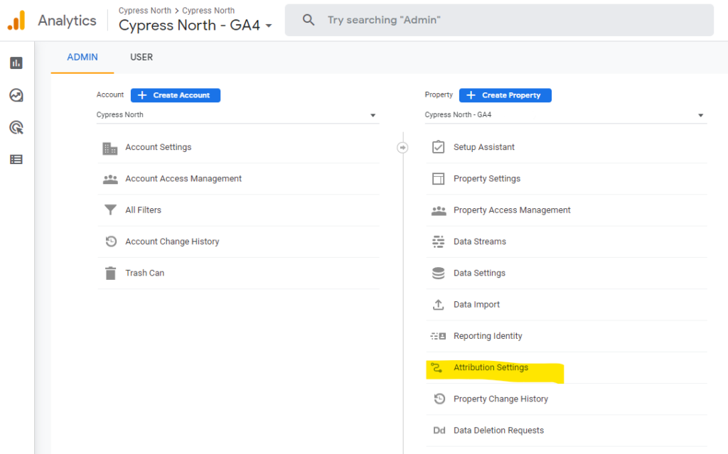
Task: Switch to the ADMIN tab
Action: (82, 57)
